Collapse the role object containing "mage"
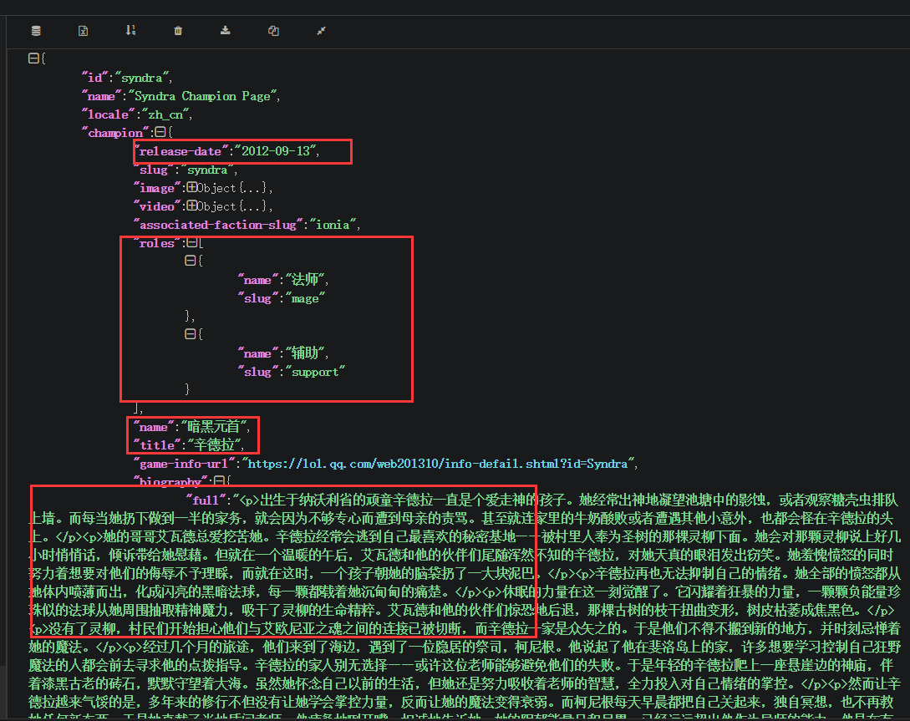This screenshot has height=721, width=910. click(x=190, y=261)
